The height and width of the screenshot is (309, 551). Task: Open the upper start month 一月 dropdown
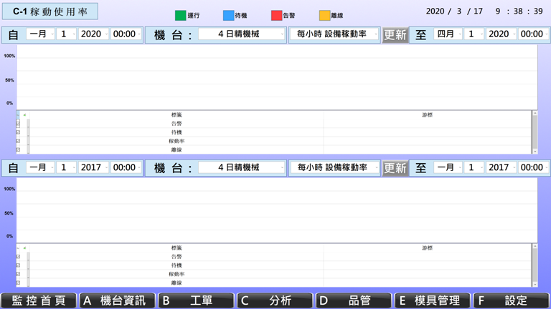tap(40, 34)
